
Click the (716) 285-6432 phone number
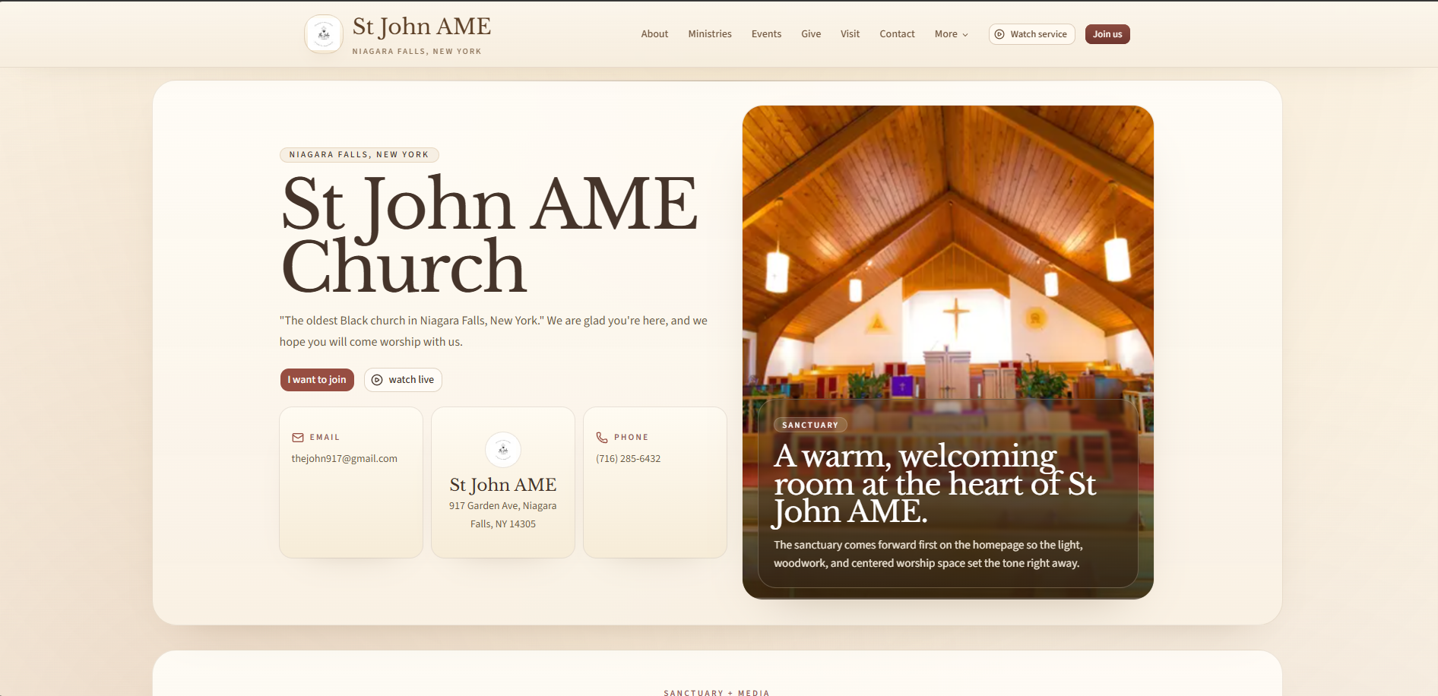pos(628,458)
